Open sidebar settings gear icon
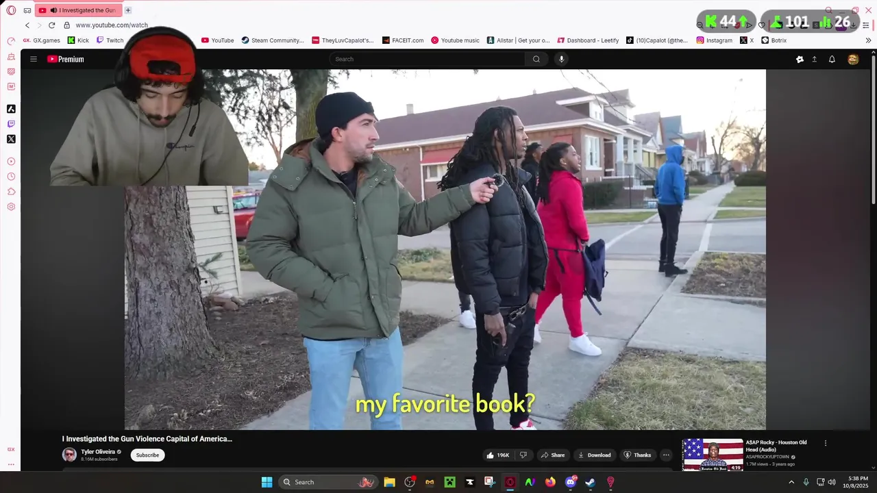 [11, 207]
